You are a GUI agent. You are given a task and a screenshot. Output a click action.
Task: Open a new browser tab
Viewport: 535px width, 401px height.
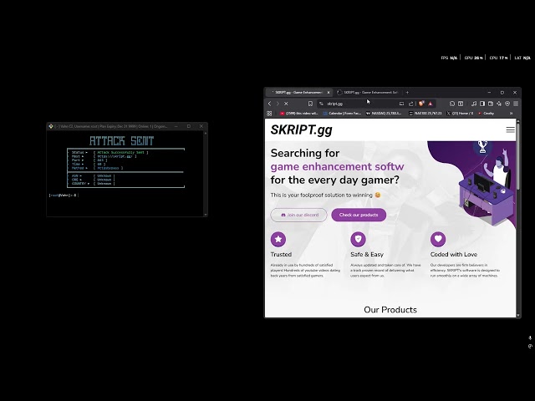(407, 93)
